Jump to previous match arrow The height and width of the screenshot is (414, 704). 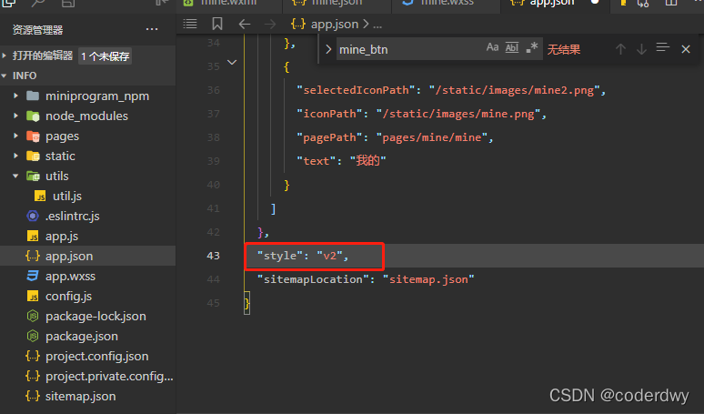(x=620, y=49)
